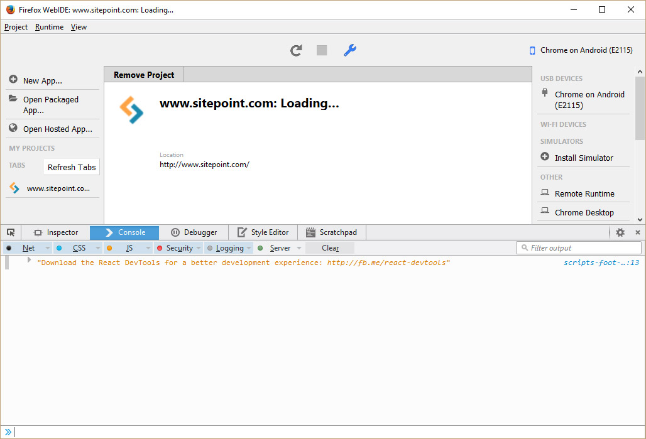
Task: Open the runtime selector Chrome on Android (E2115)
Action: (x=581, y=50)
